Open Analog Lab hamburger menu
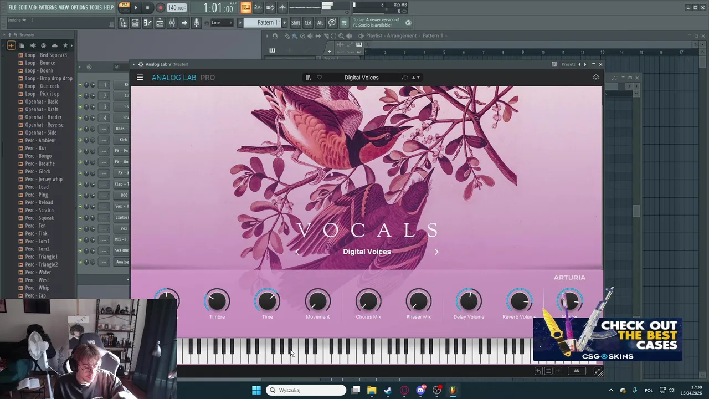 point(140,78)
